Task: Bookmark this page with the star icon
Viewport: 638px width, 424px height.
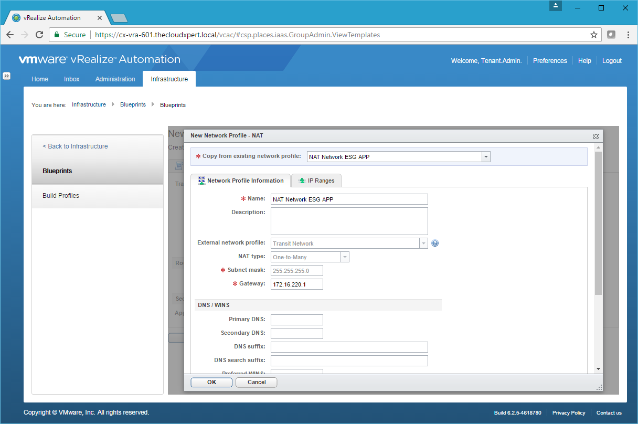Action: [594, 35]
